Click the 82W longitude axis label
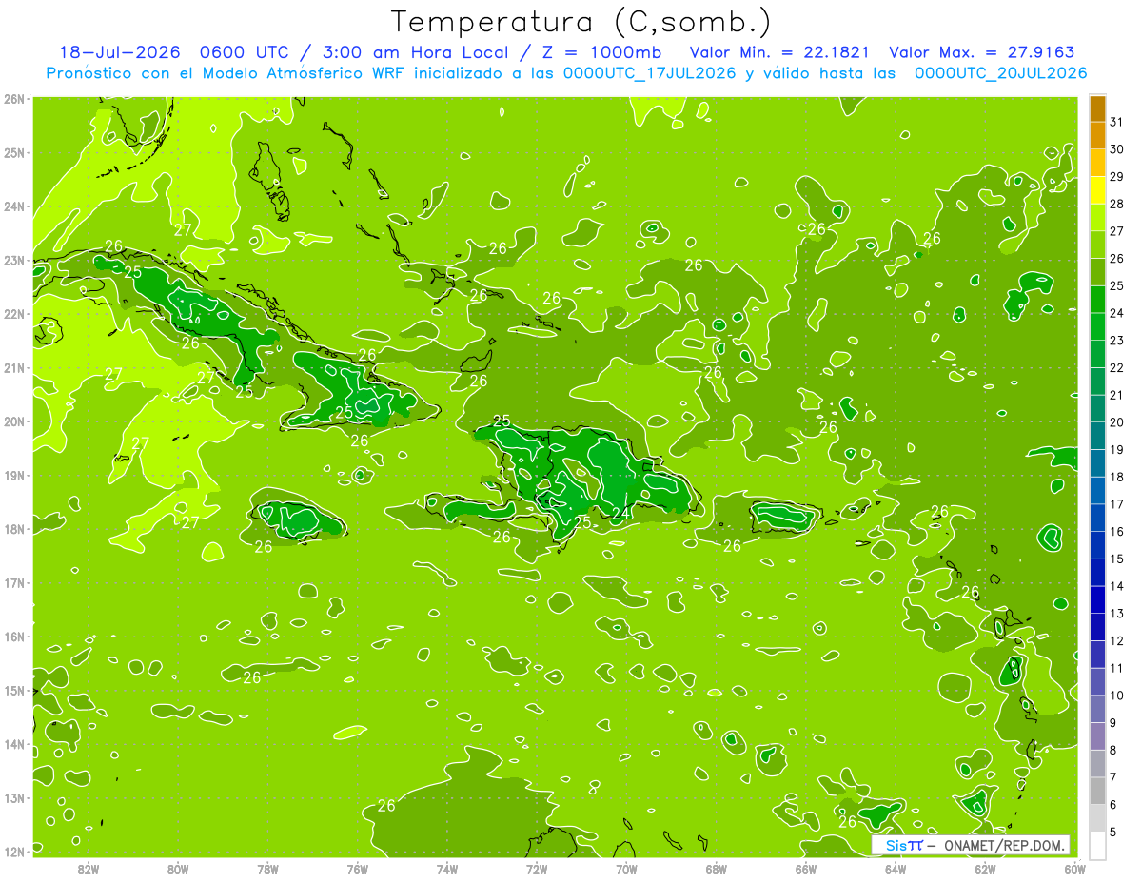1142x882 pixels. pos(89,869)
